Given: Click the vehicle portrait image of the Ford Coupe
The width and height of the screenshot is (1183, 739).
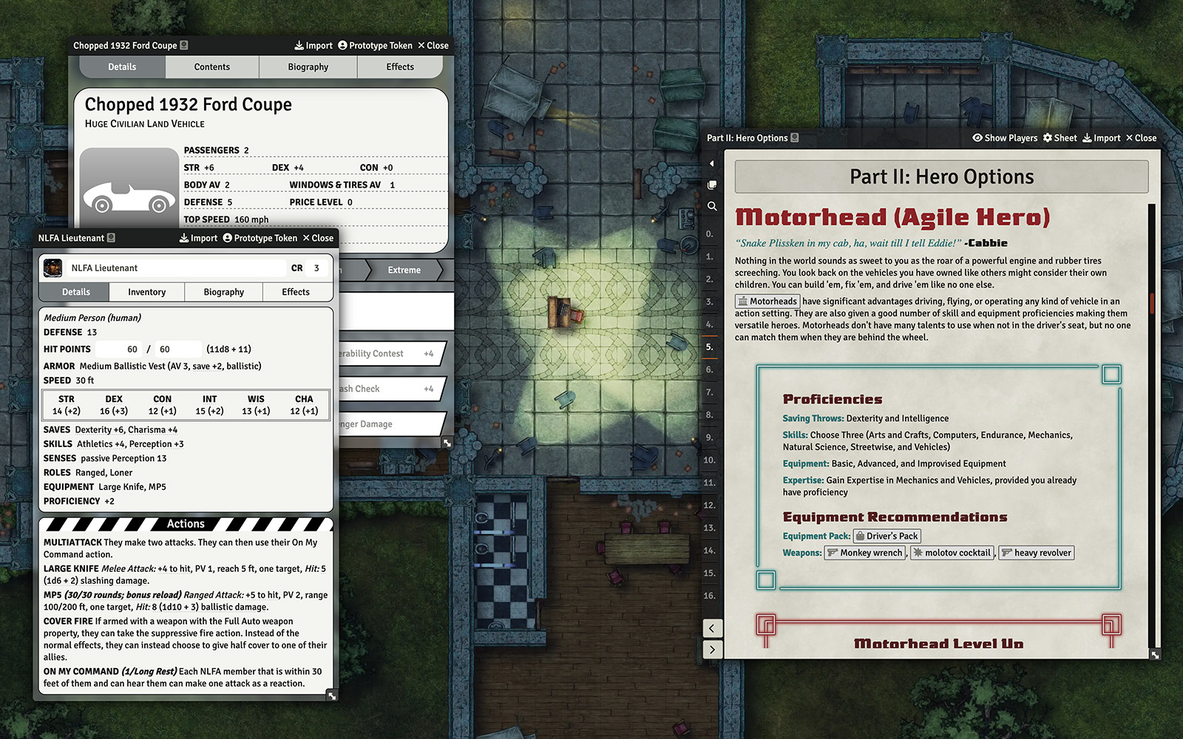Looking at the screenshot, I should click(x=129, y=187).
